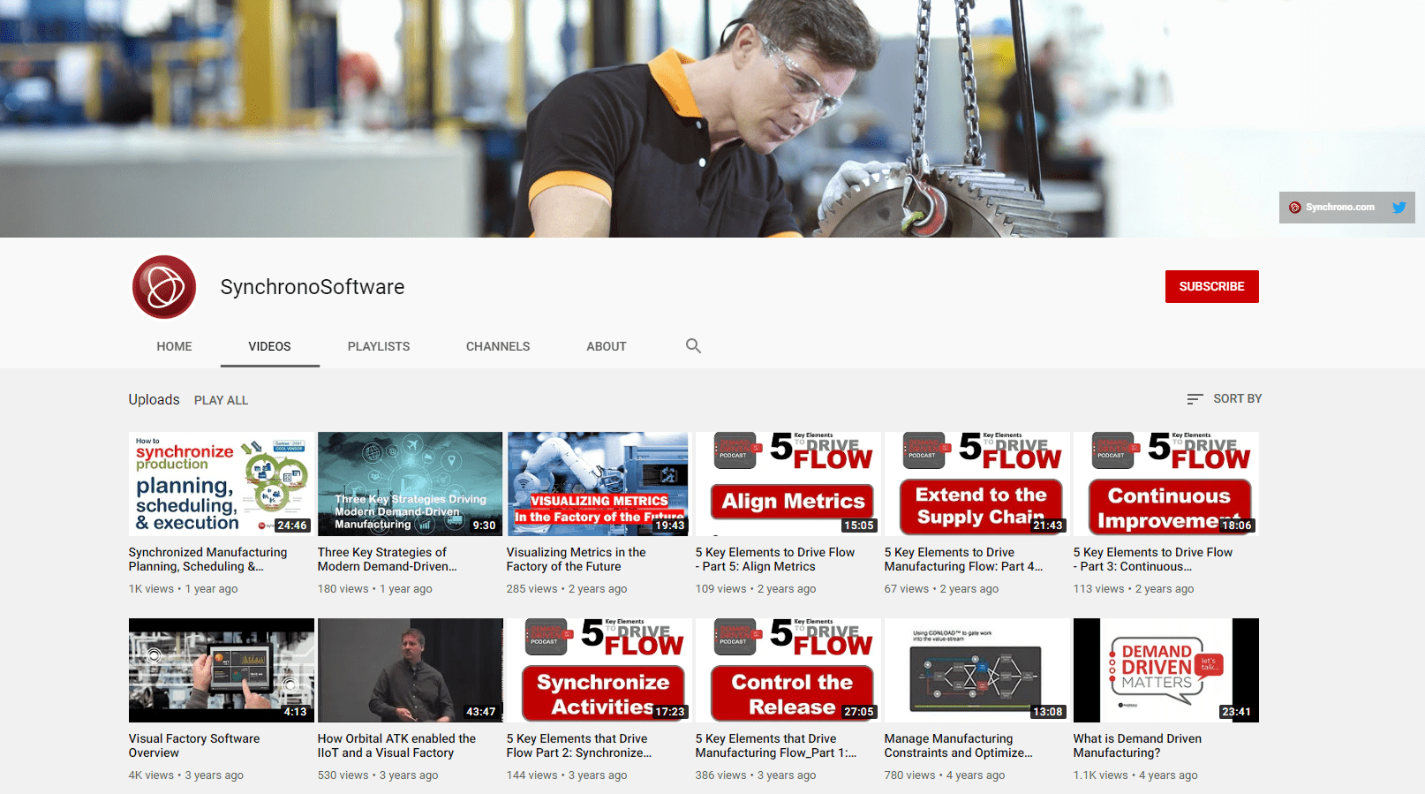Open the Sort By dropdown
This screenshot has width=1425, height=794.
point(1224,399)
